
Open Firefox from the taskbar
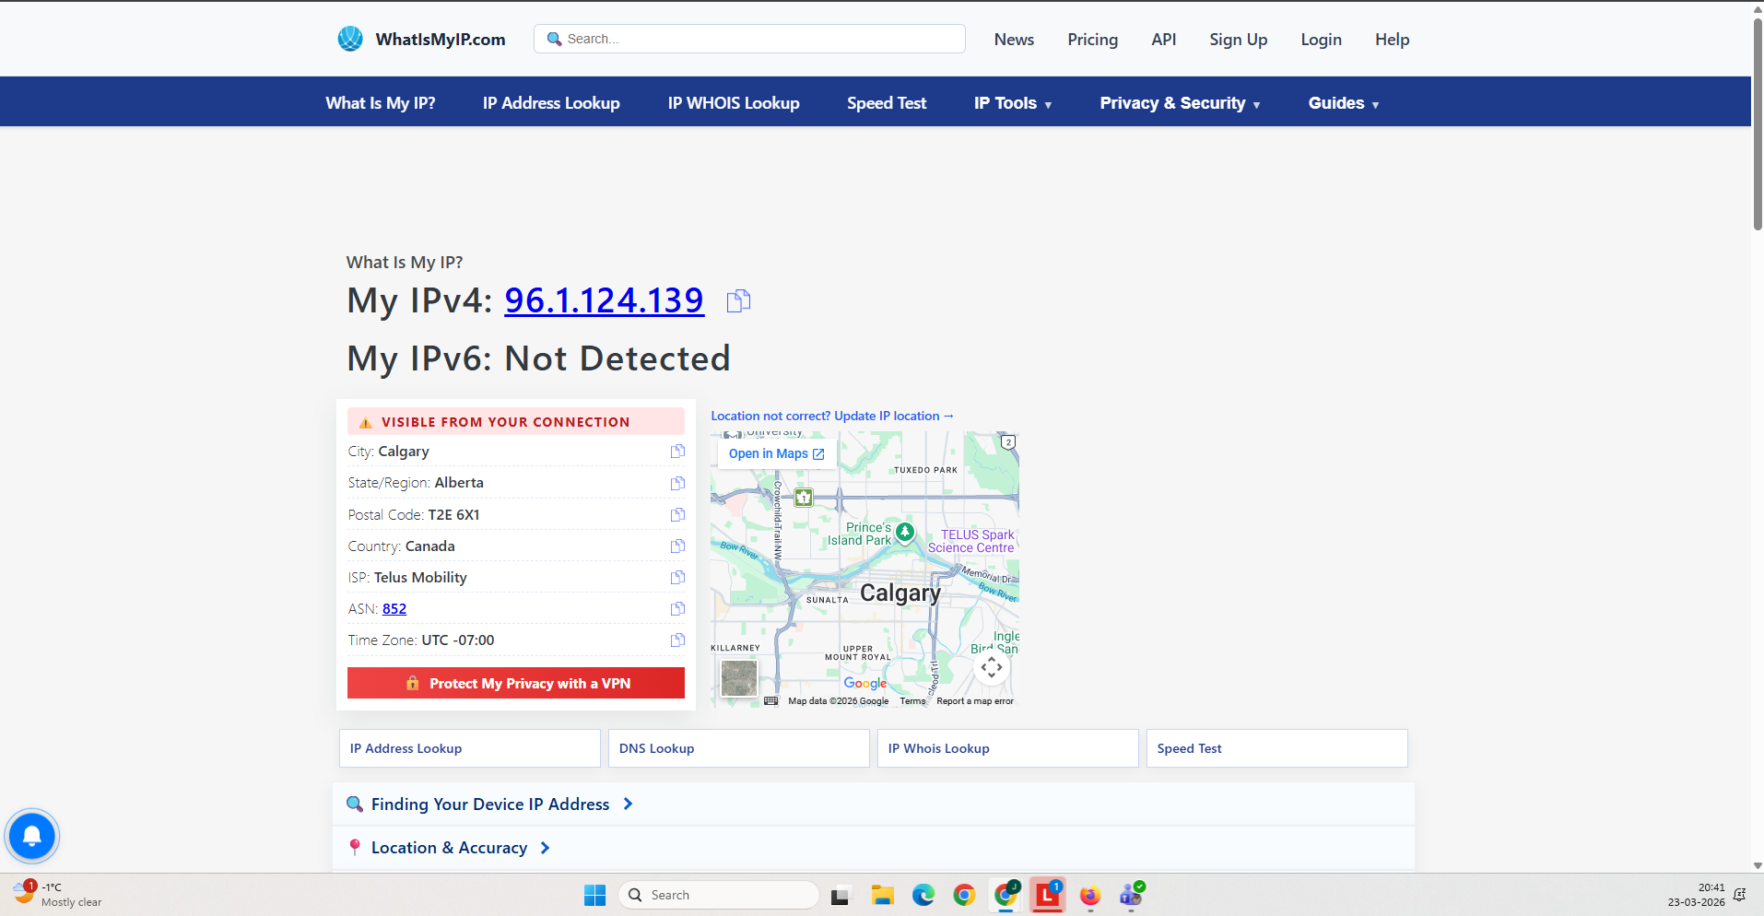coord(1090,895)
